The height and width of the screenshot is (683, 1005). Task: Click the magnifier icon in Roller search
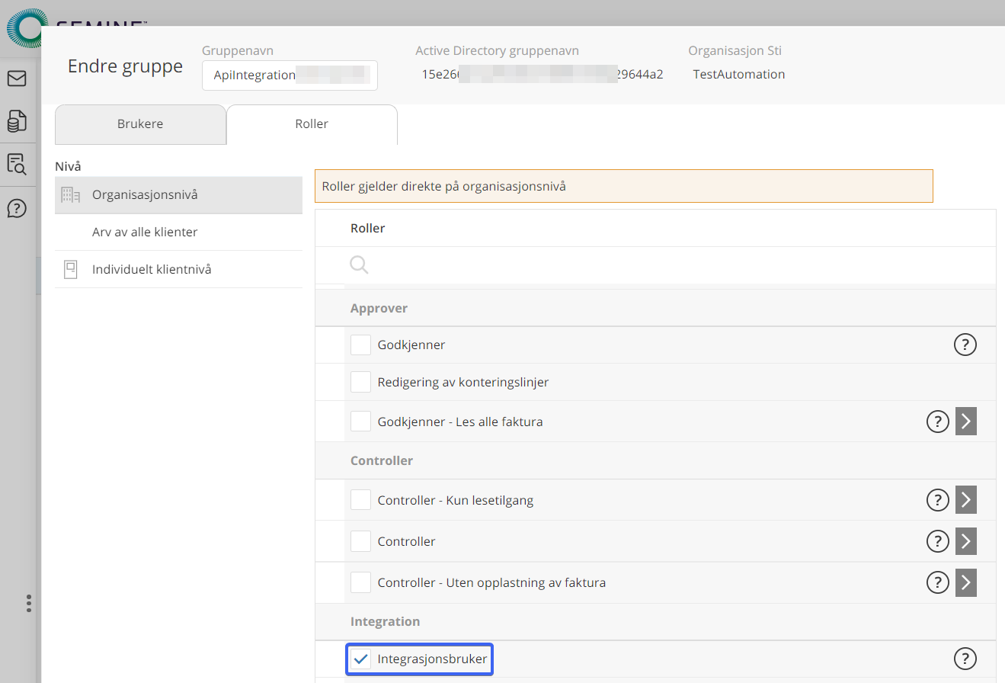coord(360,265)
